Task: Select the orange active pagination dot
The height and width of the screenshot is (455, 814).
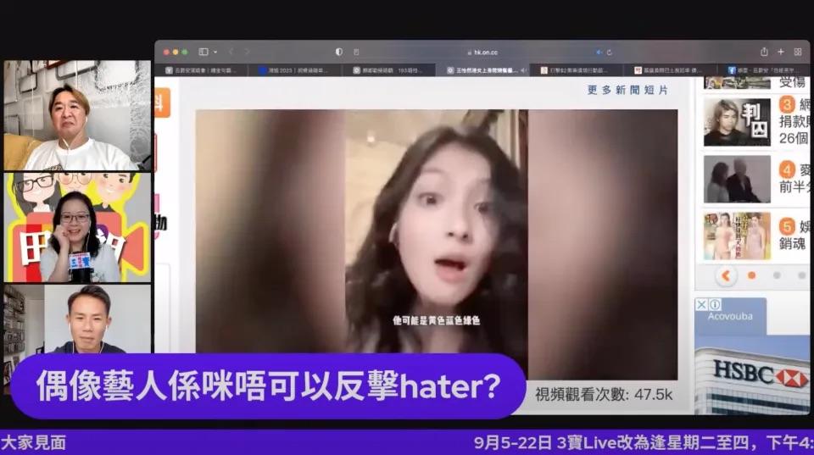Action: 751,275
